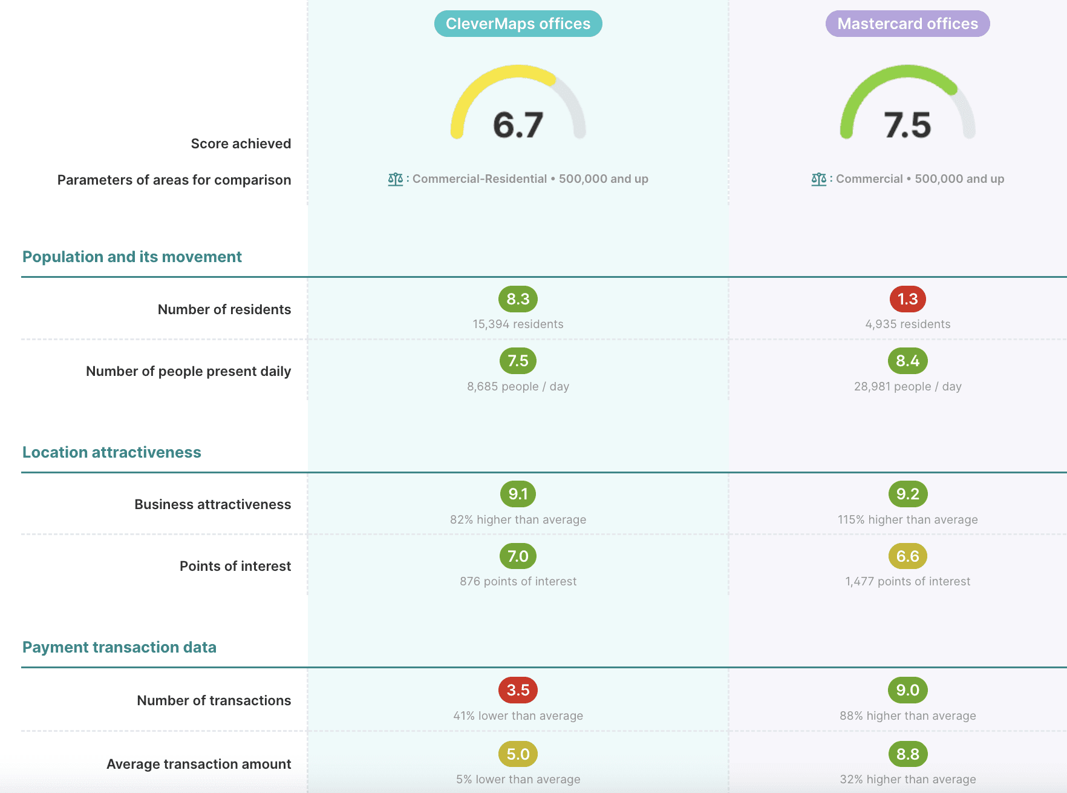
Task: Toggle the Commercial-Residential comparison parameter
Action: (480, 179)
